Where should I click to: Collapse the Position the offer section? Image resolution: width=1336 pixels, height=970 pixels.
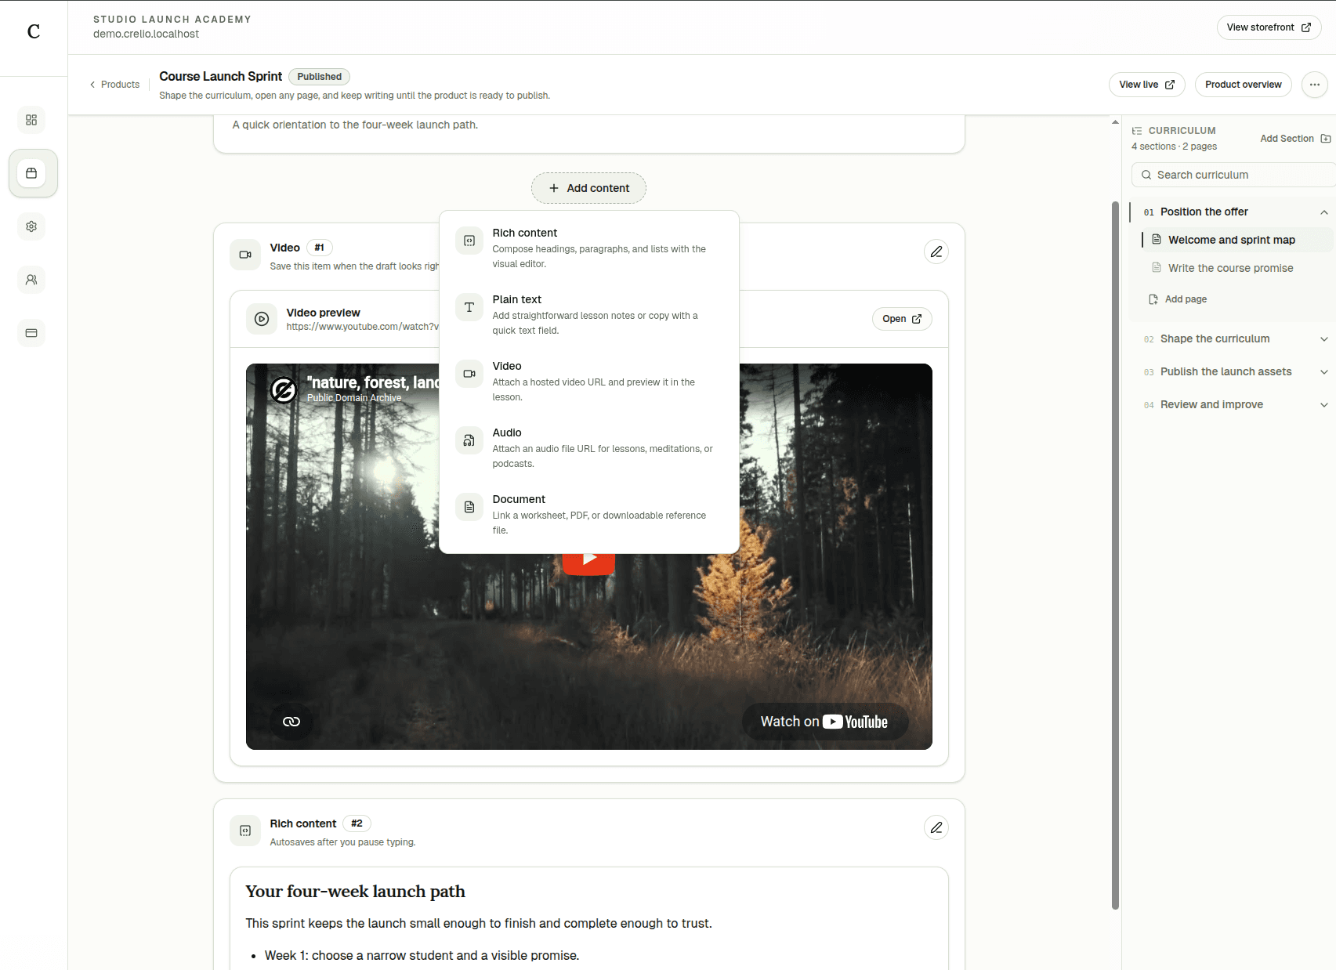pyautogui.click(x=1323, y=212)
